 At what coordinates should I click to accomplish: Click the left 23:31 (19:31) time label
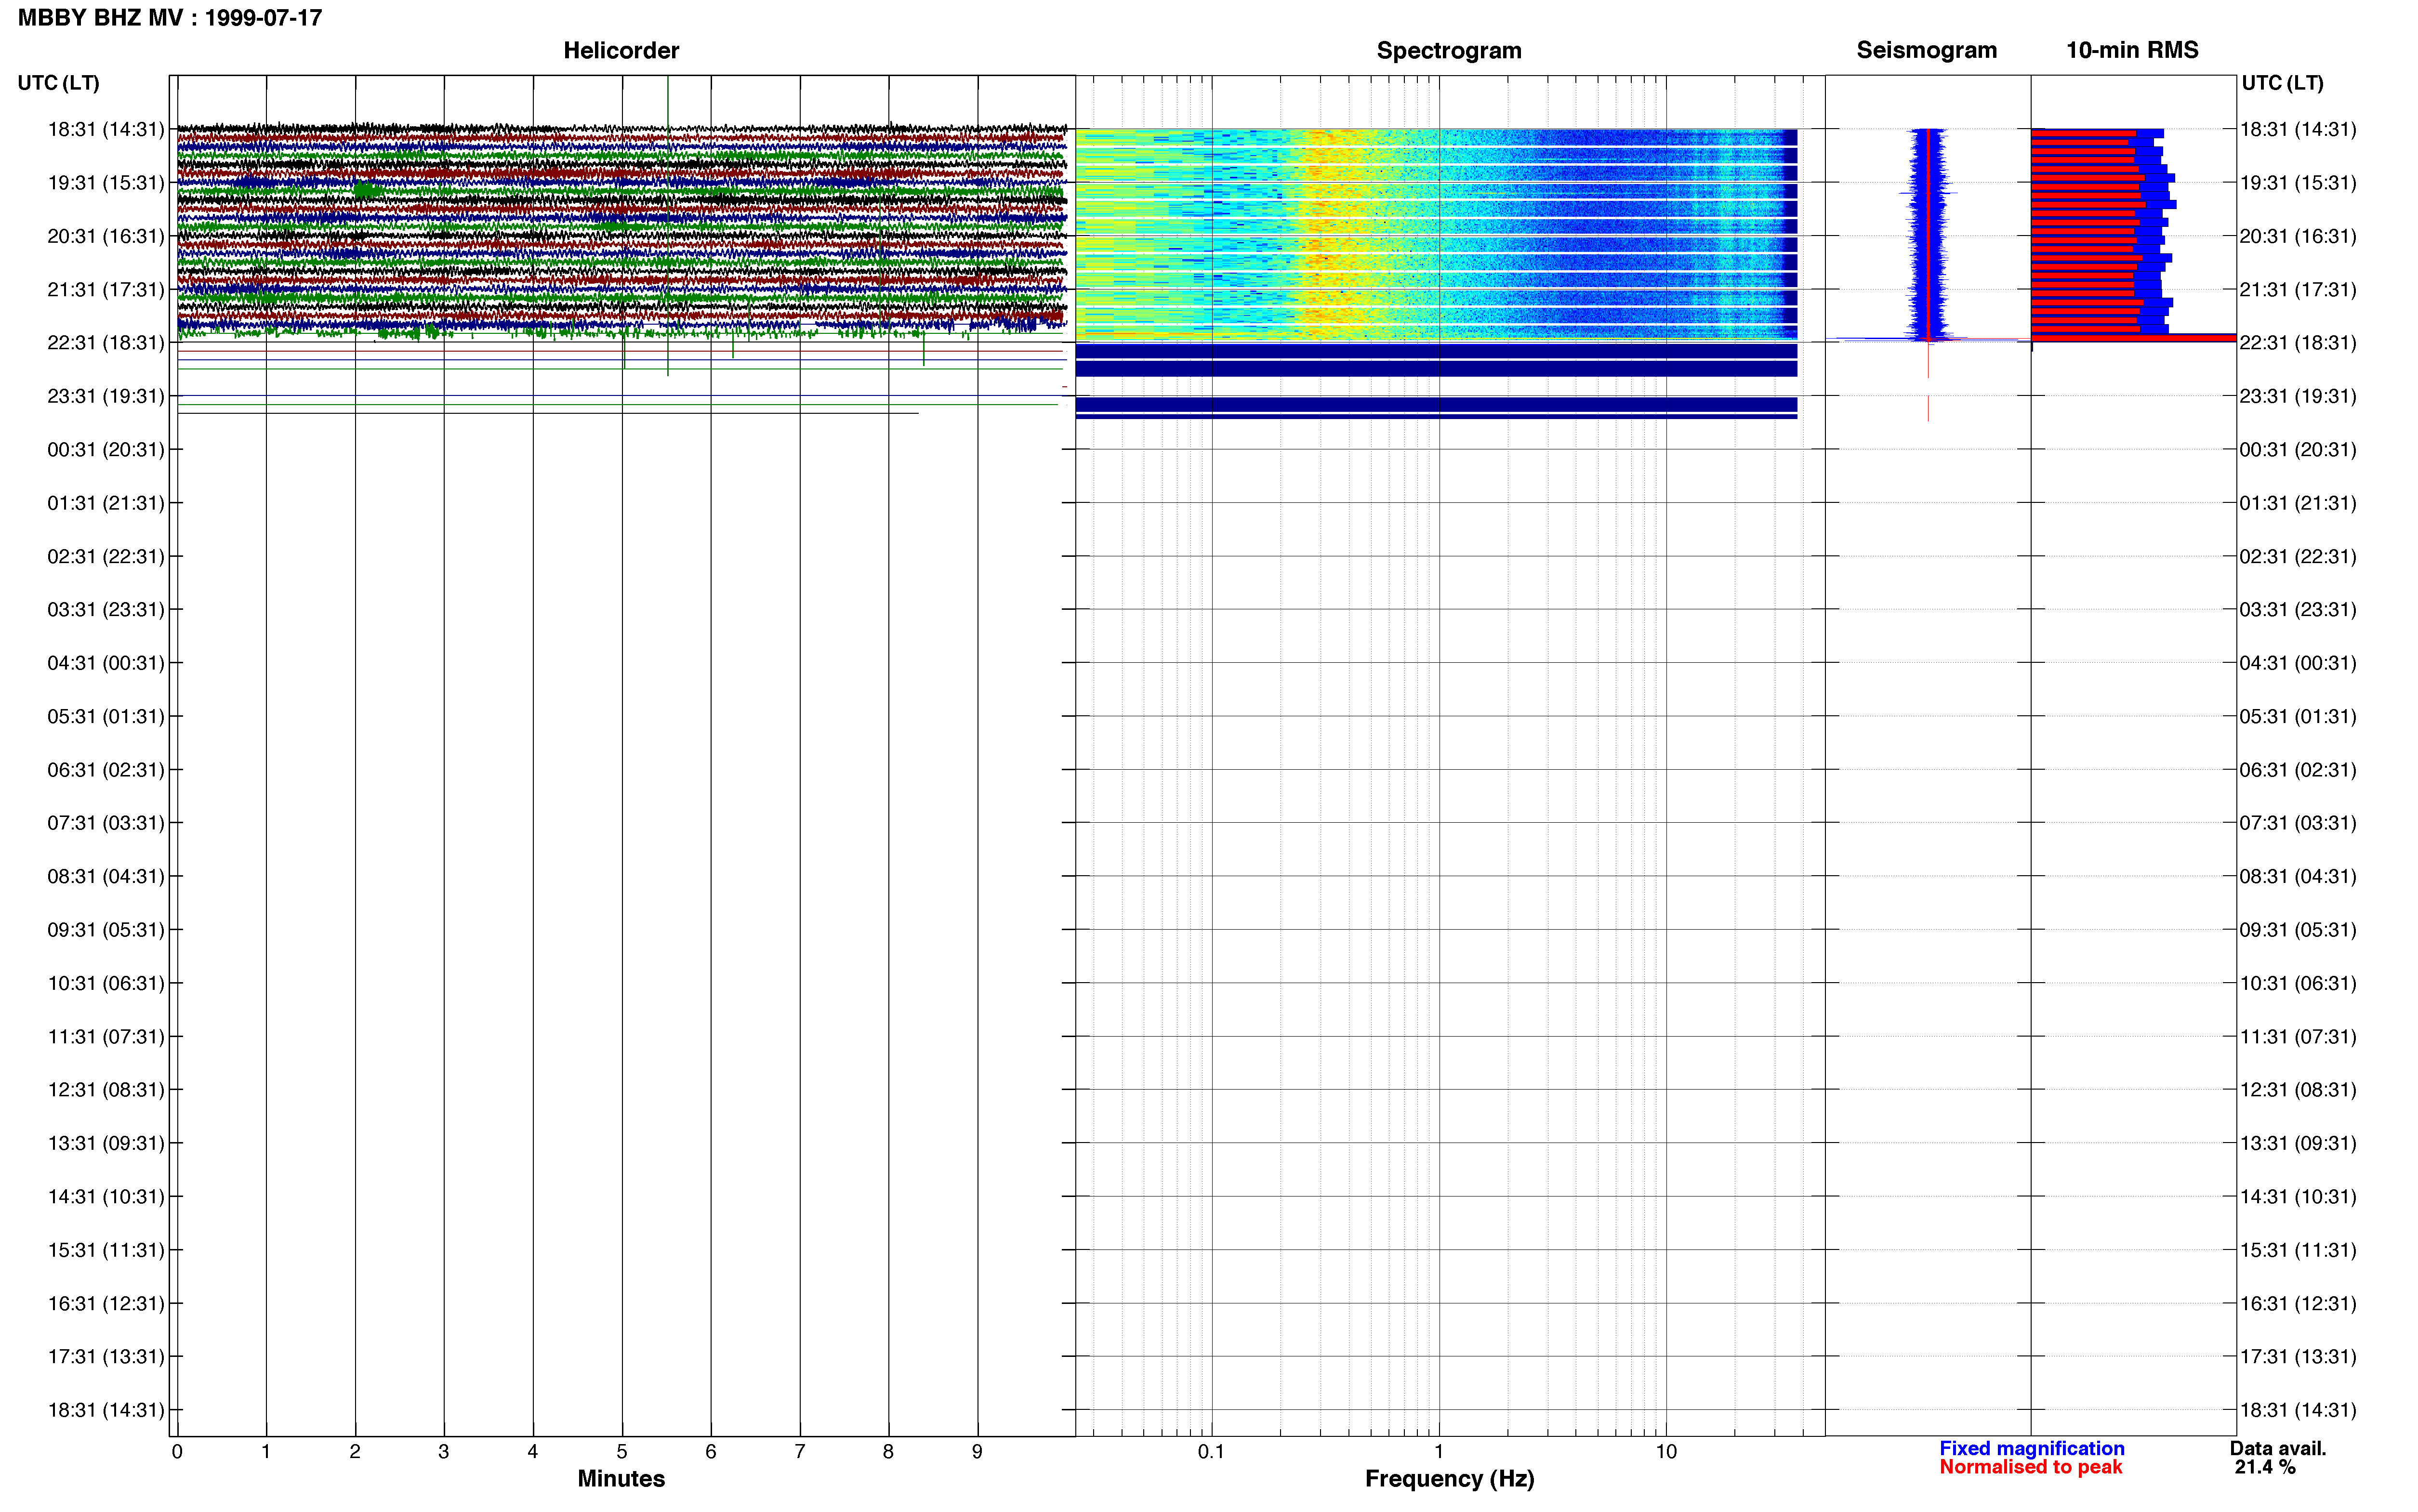point(106,396)
